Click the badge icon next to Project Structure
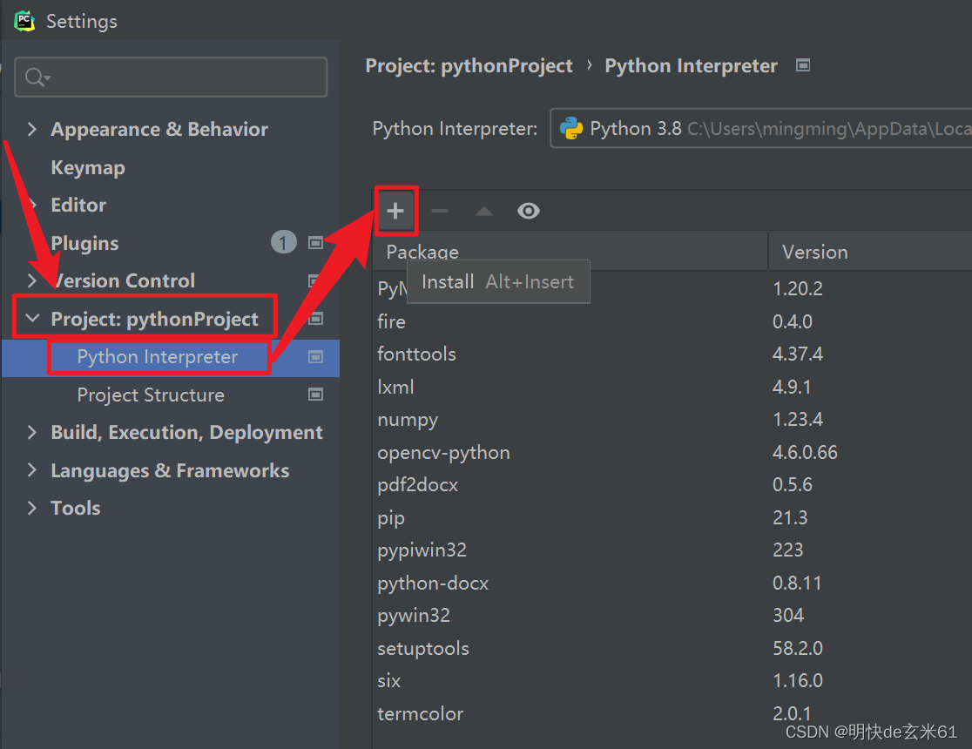972x749 pixels. click(x=315, y=394)
